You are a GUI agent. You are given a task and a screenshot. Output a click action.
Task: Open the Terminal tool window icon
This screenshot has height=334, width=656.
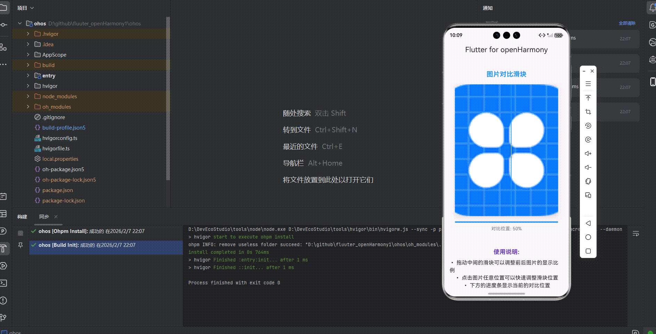click(3, 283)
